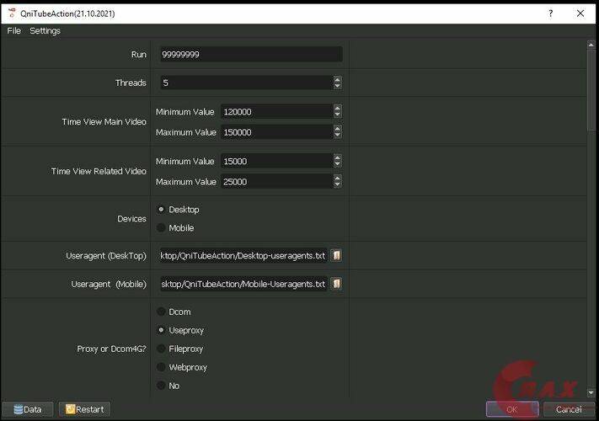Click the OK button
The height and width of the screenshot is (421, 599).
click(x=512, y=409)
